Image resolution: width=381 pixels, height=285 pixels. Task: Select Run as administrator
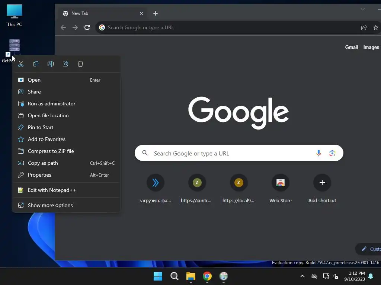[66, 104]
